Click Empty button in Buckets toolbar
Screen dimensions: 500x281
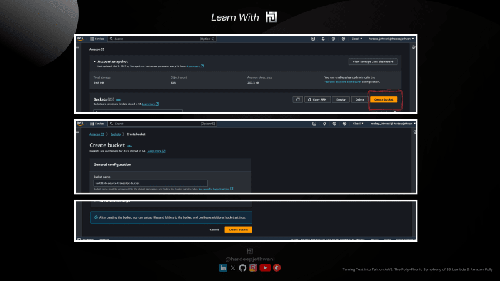(x=341, y=99)
